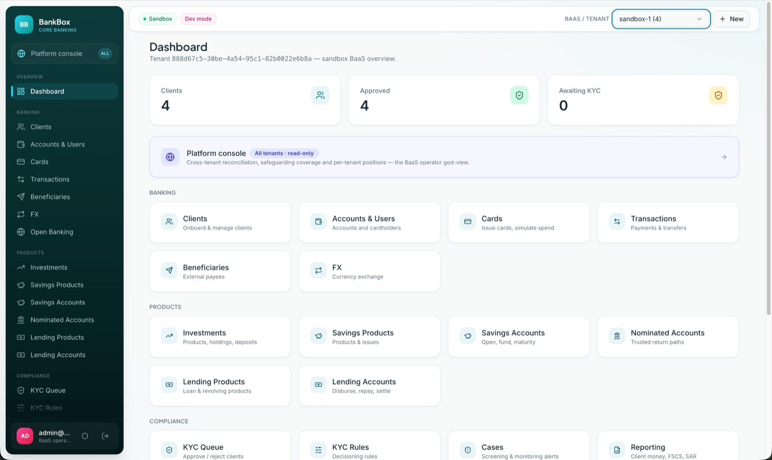Image resolution: width=772 pixels, height=460 pixels.
Task: Open Savings Products in the sidebar
Action: coord(64,285)
